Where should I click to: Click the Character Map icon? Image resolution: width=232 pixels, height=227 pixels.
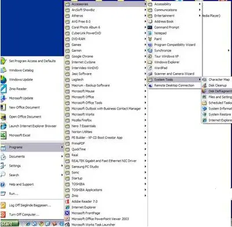click(204, 80)
